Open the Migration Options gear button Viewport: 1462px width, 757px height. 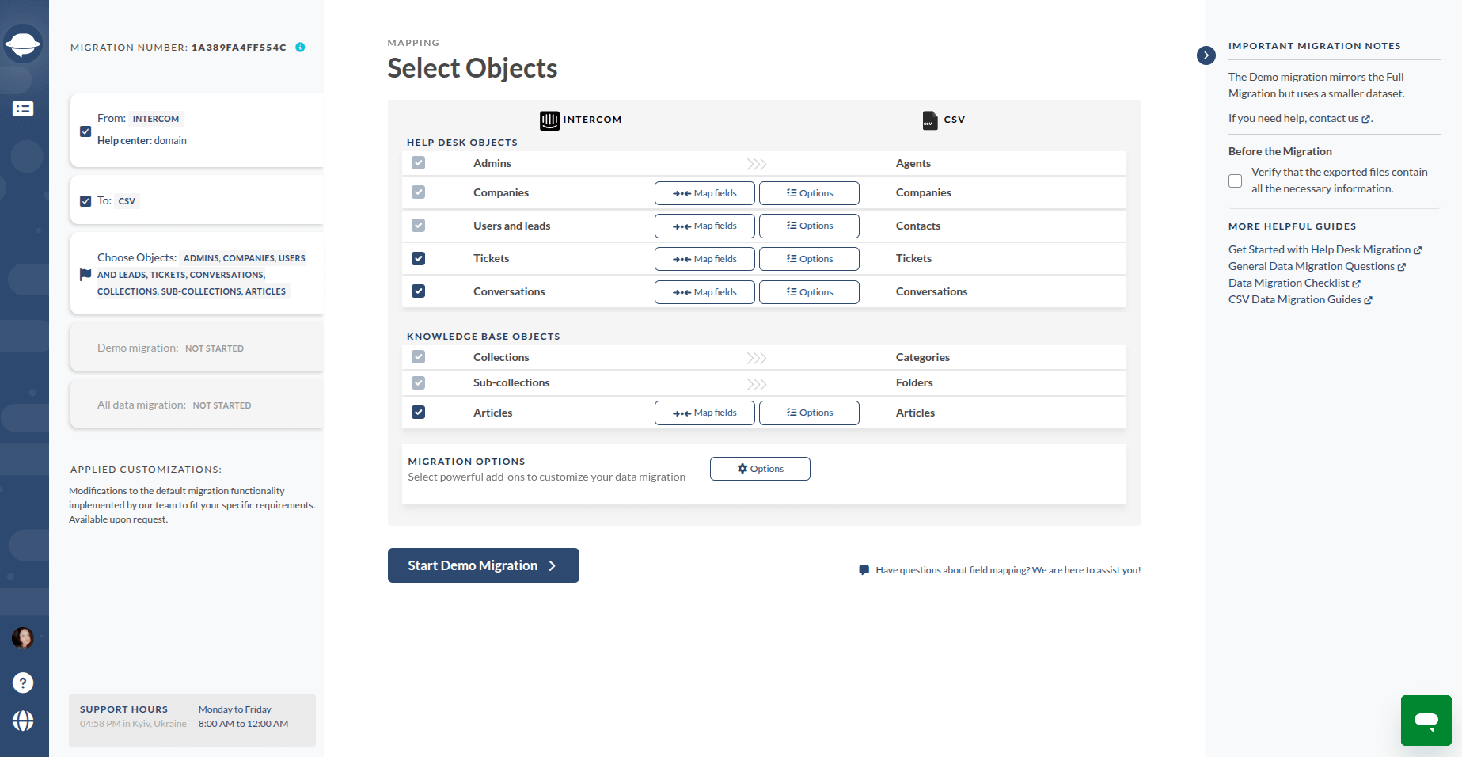point(759,468)
